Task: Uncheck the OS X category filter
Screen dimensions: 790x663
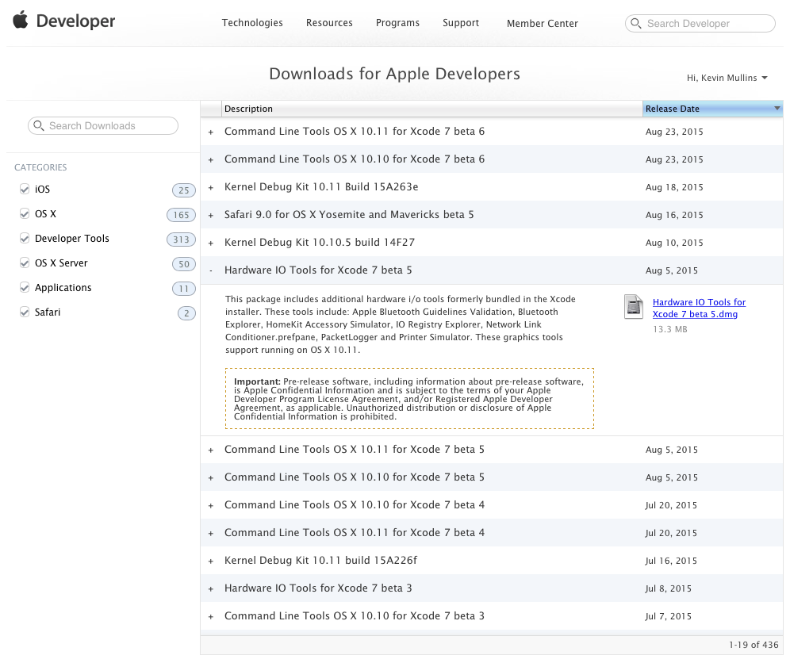Action: tap(24, 213)
